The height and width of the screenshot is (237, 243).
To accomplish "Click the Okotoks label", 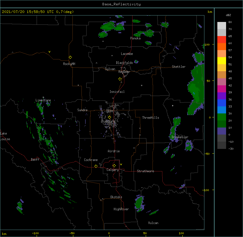I will point(116,197).
